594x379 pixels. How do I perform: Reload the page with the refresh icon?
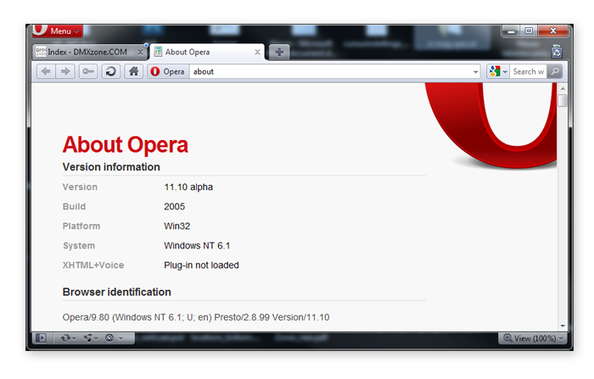[110, 71]
